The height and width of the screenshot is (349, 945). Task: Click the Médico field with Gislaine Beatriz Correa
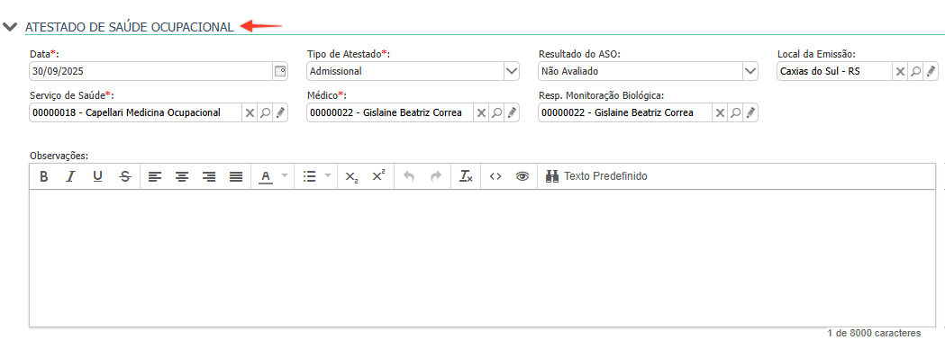tap(389, 112)
